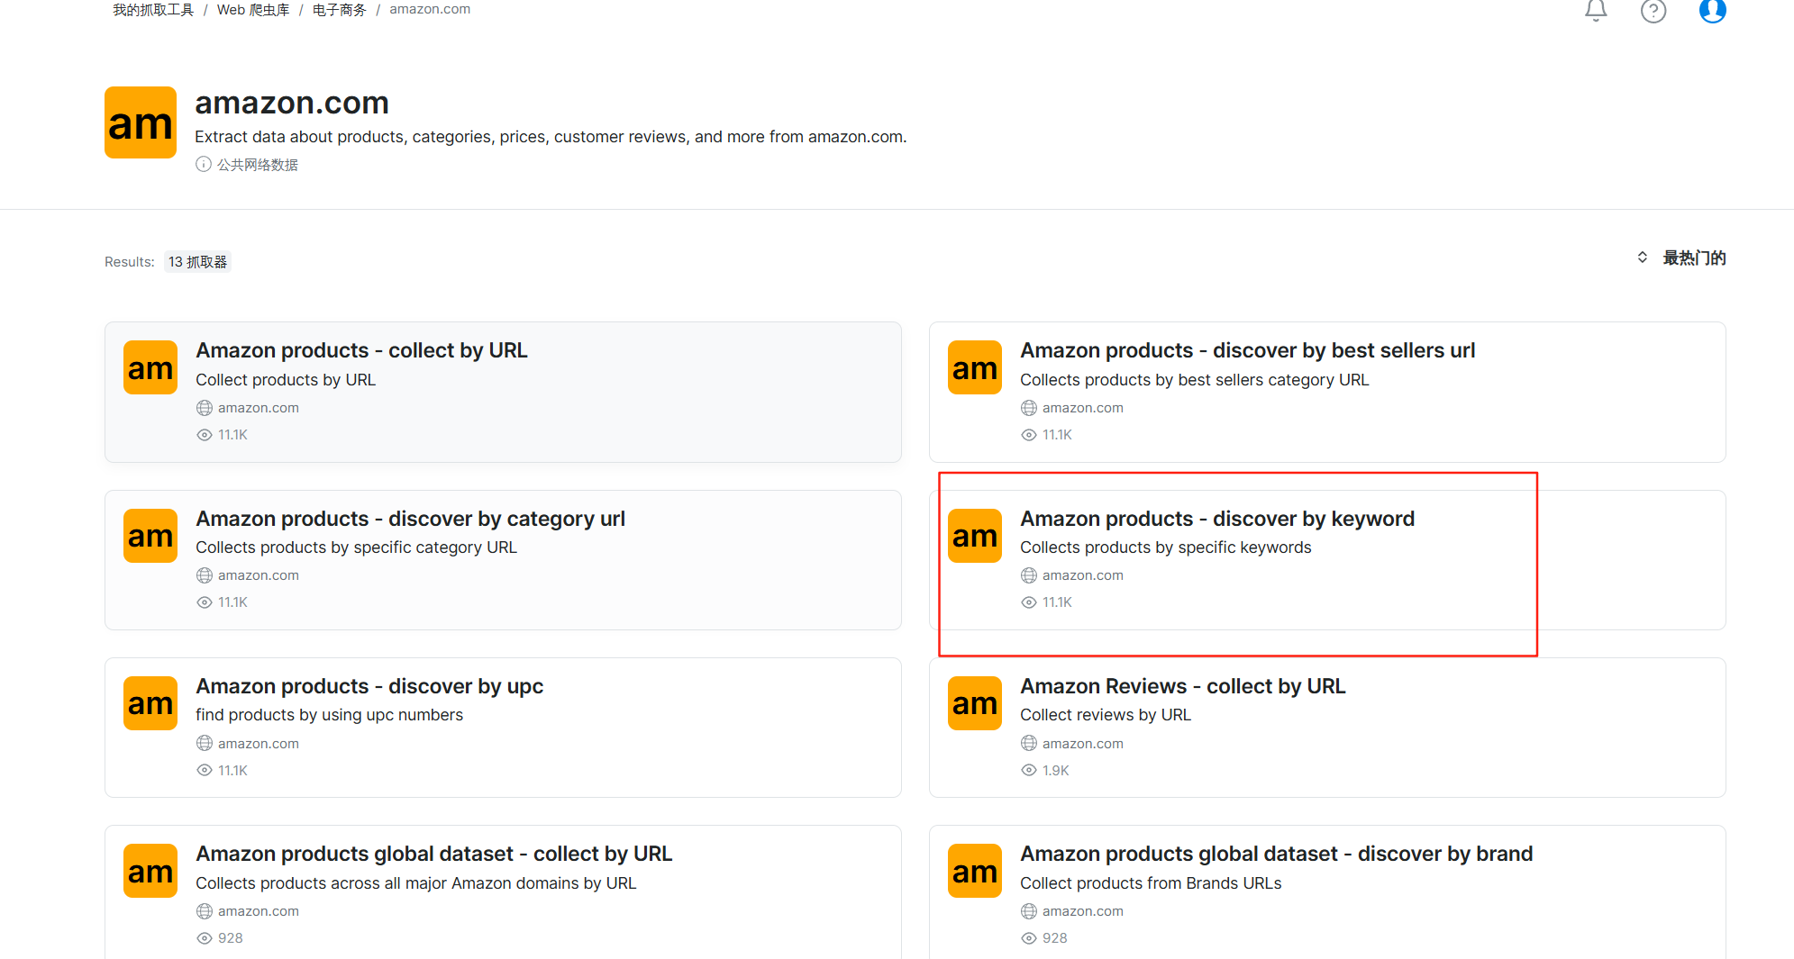Open 'Amazon products - discover by best sellers url'
Screen dimensions: 1794x959
coord(1247,350)
